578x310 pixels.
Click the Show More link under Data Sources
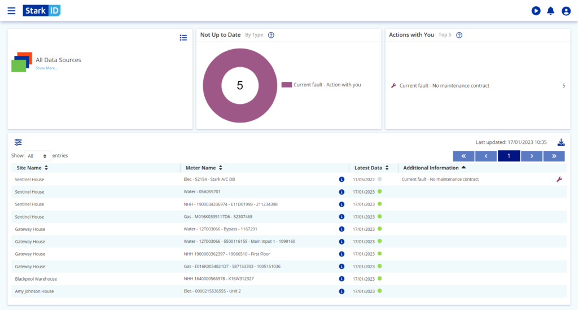(x=46, y=68)
